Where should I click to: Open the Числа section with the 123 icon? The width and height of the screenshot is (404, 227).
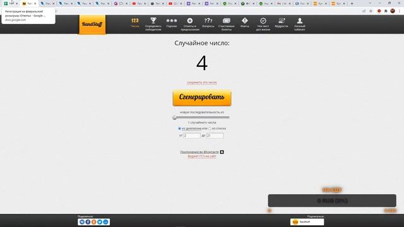coord(134,23)
